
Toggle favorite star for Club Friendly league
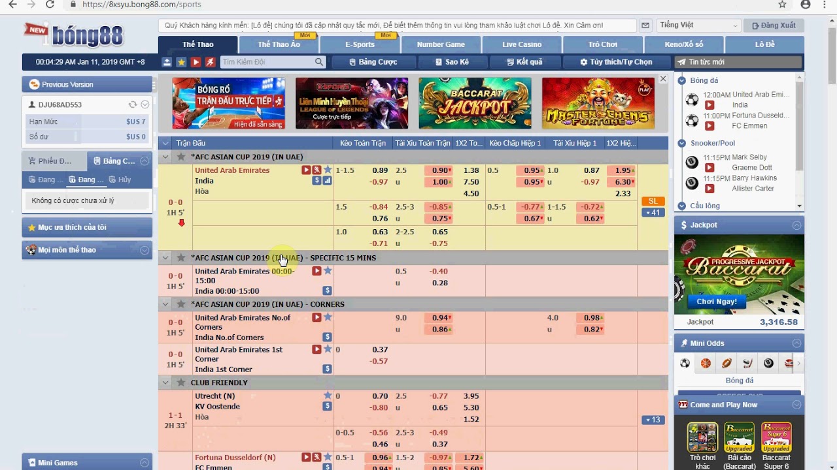181,383
